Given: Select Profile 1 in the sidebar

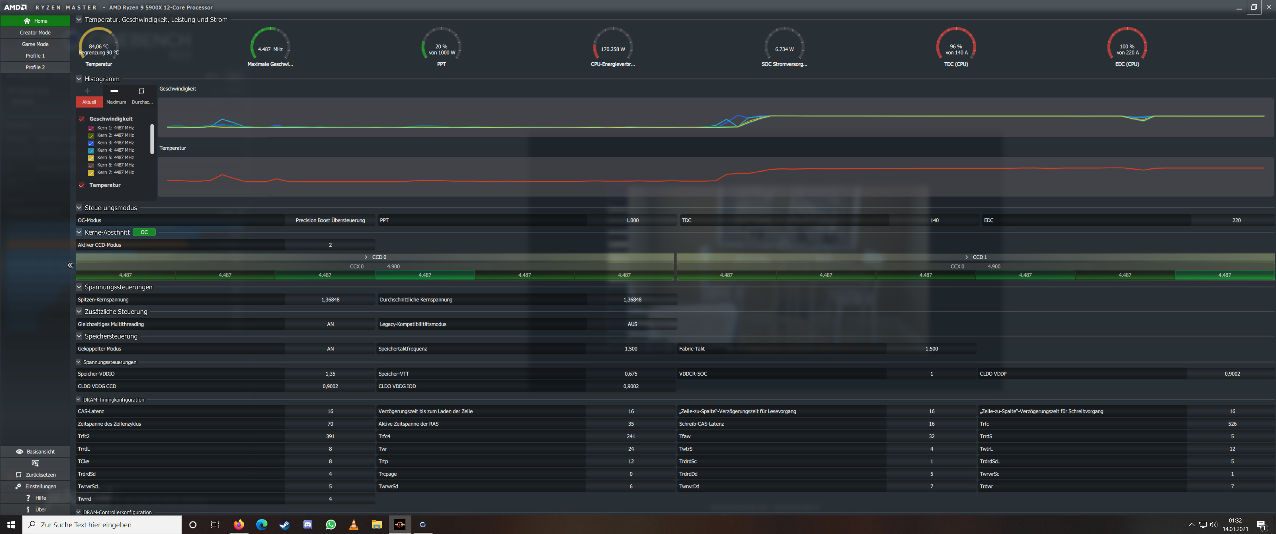Looking at the screenshot, I should (35, 56).
